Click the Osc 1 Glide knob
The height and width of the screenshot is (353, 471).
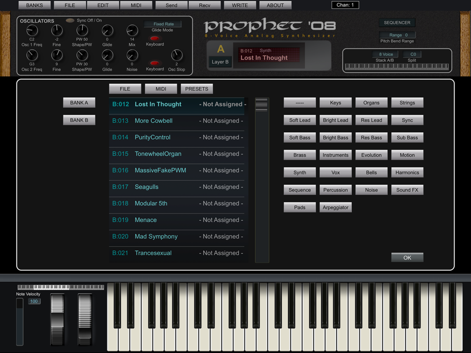tap(107, 30)
